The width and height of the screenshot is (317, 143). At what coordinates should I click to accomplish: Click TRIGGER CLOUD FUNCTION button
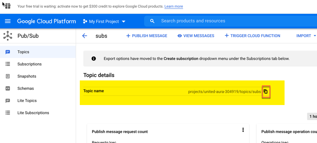click(252, 36)
